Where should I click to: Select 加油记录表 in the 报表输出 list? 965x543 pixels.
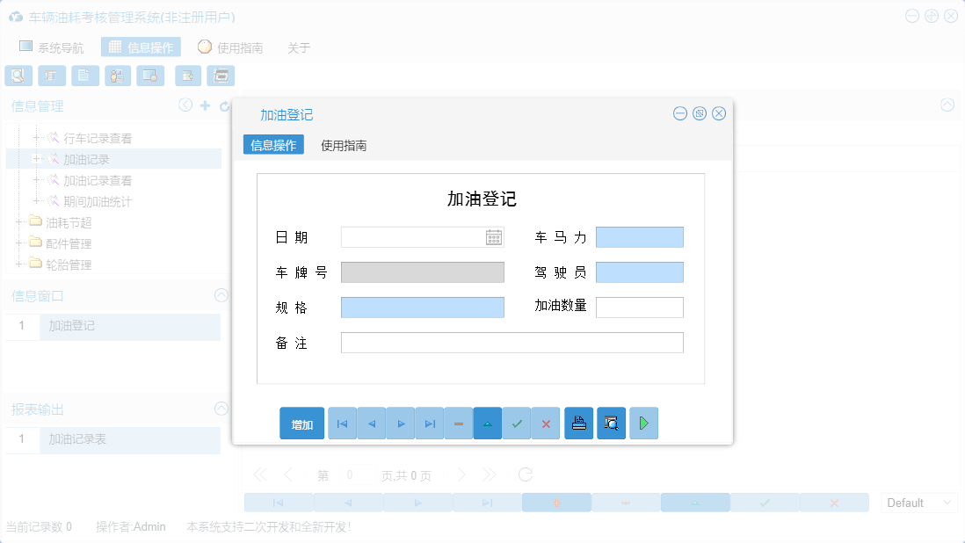pos(129,440)
